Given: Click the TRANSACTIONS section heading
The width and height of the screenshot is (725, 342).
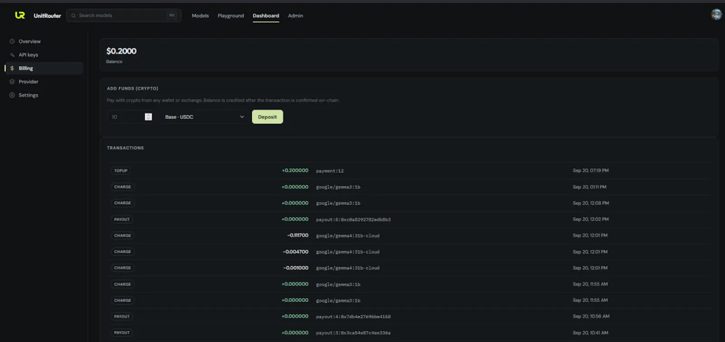Looking at the screenshot, I should [x=125, y=148].
